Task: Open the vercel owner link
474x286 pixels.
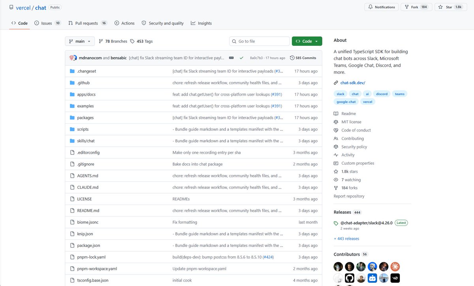Action: [23, 8]
